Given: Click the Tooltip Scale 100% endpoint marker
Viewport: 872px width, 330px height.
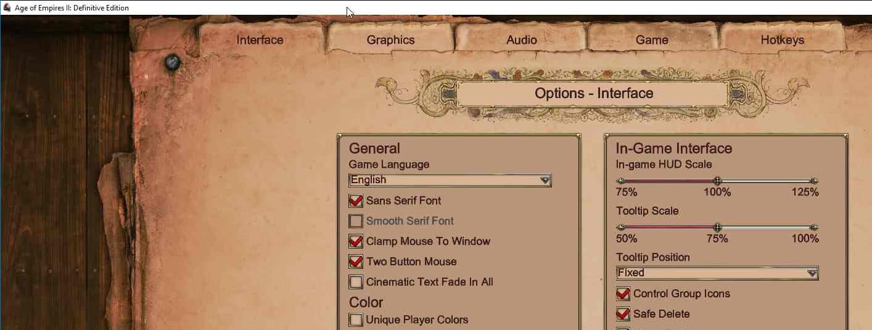Looking at the screenshot, I should [x=814, y=227].
